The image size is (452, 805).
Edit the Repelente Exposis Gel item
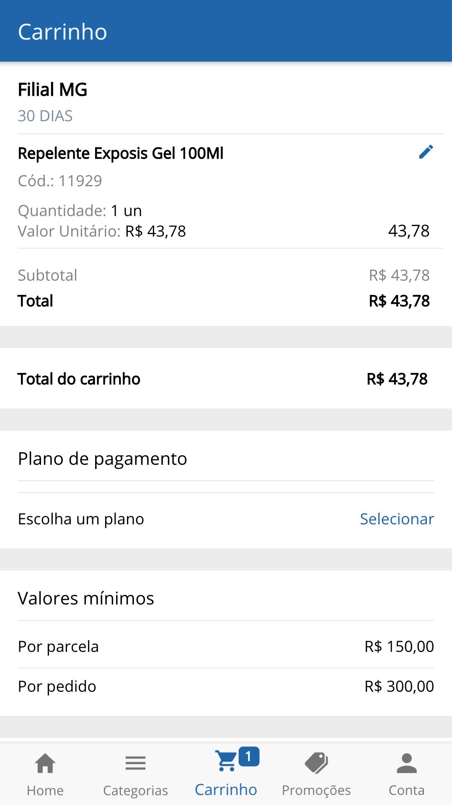[x=426, y=152]
